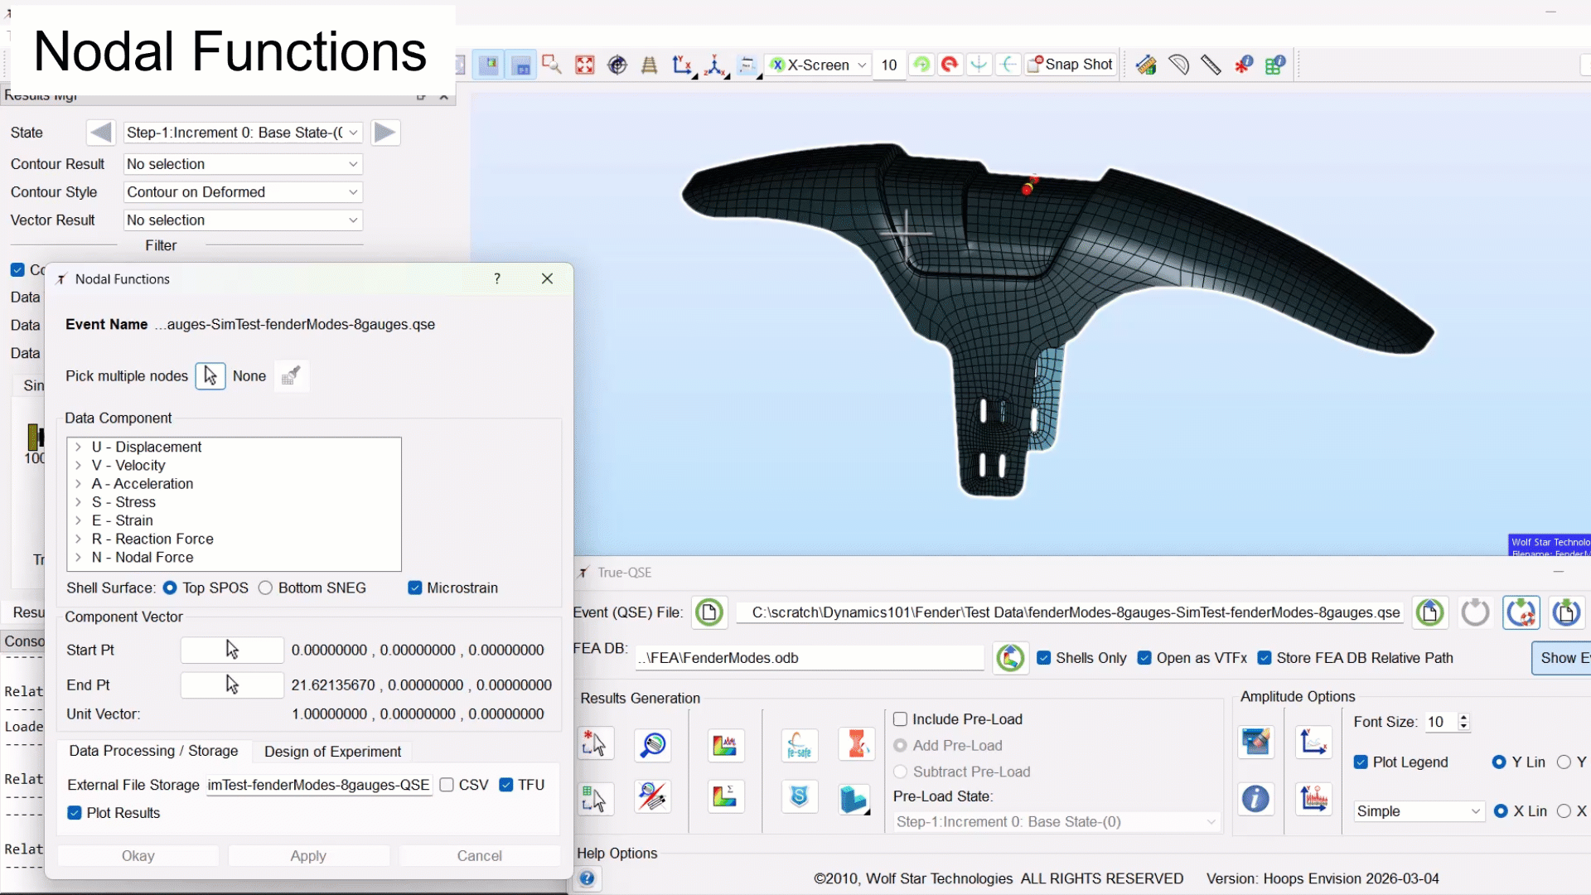Open the Simple amplitude options dropdown
Image resolution: width=1591 pixels, height=895 pixels.
point(1419,811)
